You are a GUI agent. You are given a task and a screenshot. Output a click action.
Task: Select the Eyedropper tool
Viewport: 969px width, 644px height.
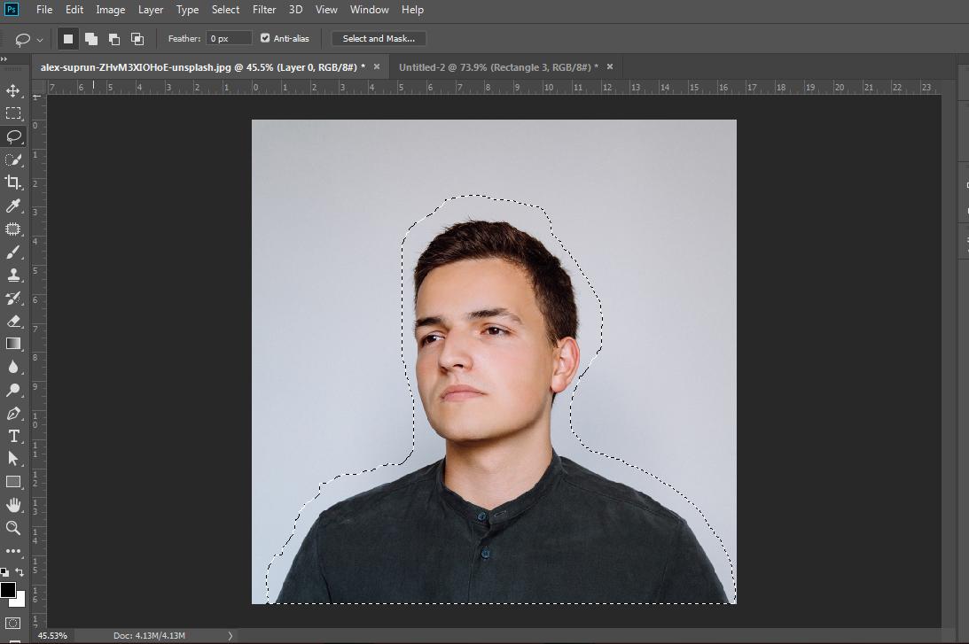(x=13, y=206)
